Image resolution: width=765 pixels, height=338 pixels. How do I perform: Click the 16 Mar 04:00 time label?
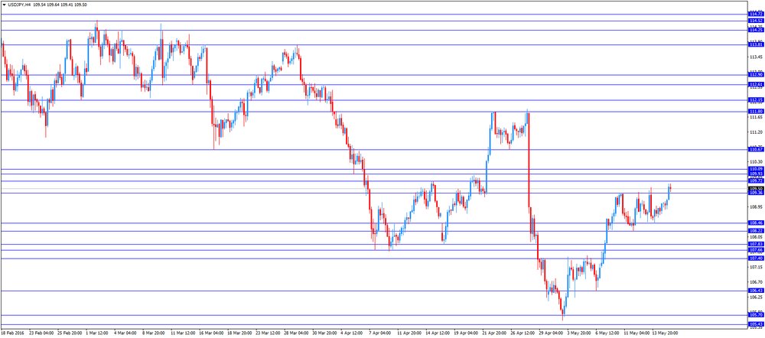pos(210,333)
